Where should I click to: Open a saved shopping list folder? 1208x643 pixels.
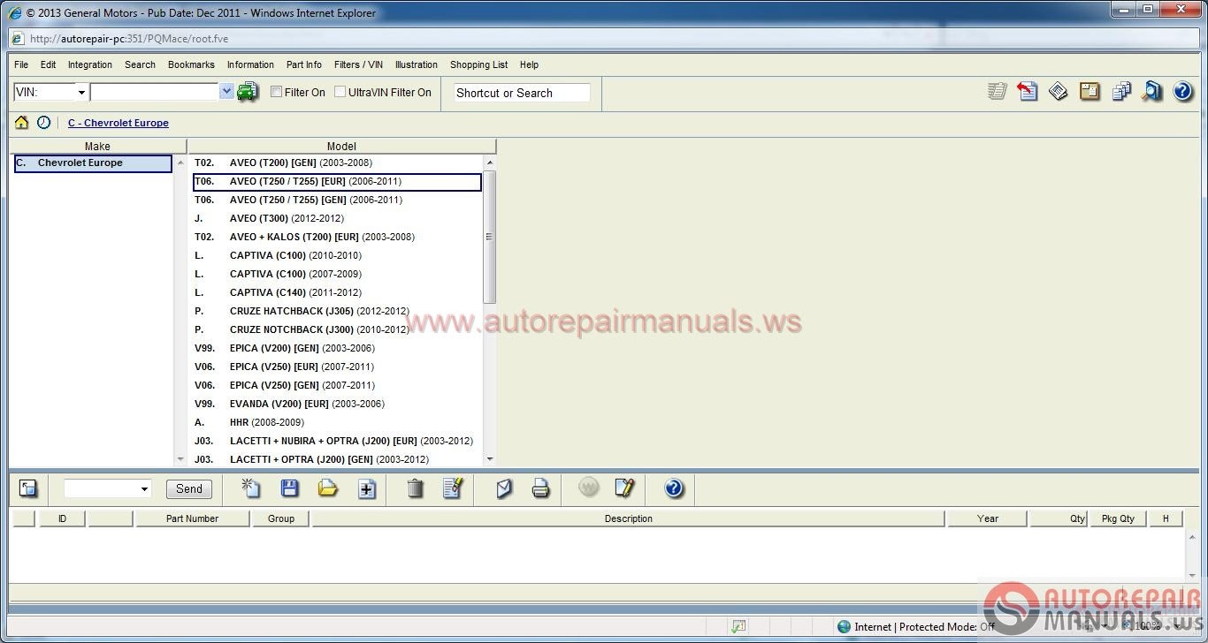328,488
